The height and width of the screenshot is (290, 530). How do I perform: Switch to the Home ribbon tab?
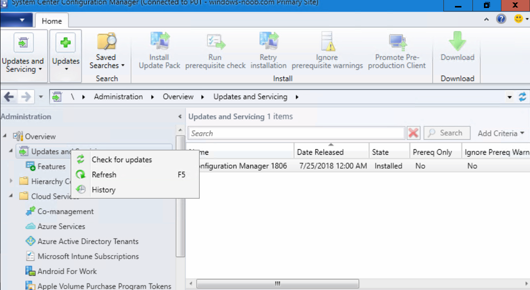[52, 21]
